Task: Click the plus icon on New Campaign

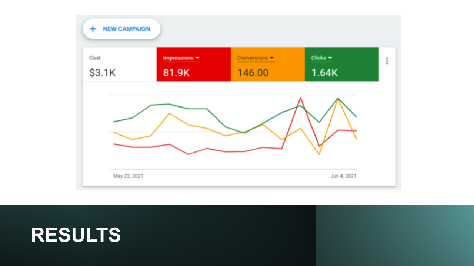Action: pyautogui.click(x=93, y=29)
